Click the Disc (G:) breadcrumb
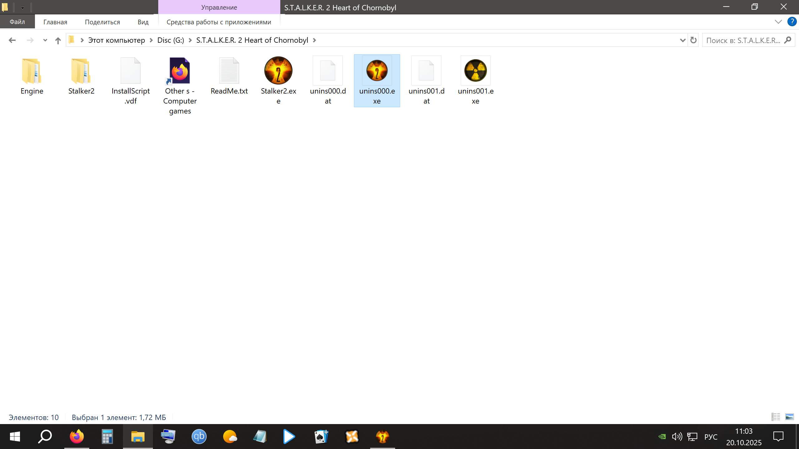 point(170,40)
